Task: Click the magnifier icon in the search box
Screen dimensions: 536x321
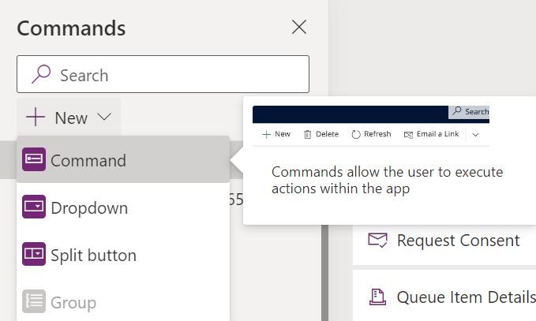Action: (x=39, y=75)
